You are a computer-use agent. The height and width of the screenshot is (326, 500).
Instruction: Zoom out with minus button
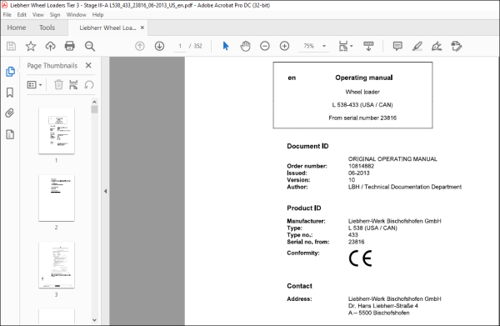tap(265, 46)
